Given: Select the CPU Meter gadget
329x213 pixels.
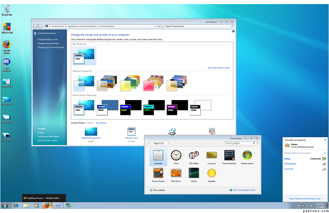Looking at the screenshot, I should click(194, 156).
